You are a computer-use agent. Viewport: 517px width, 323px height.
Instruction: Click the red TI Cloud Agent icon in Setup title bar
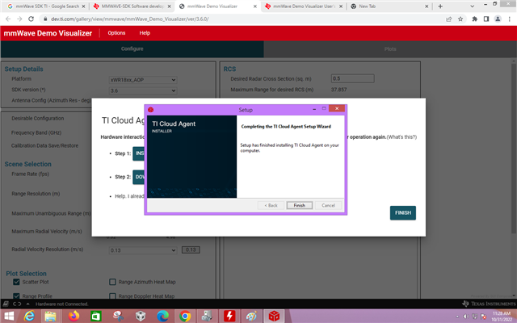(151, 110)
